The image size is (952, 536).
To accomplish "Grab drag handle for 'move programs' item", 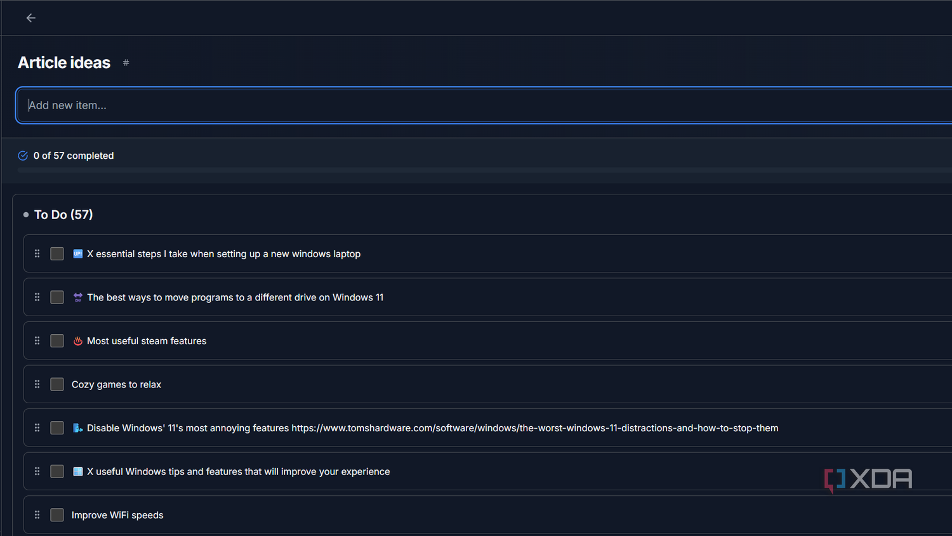I will (37, 297).
